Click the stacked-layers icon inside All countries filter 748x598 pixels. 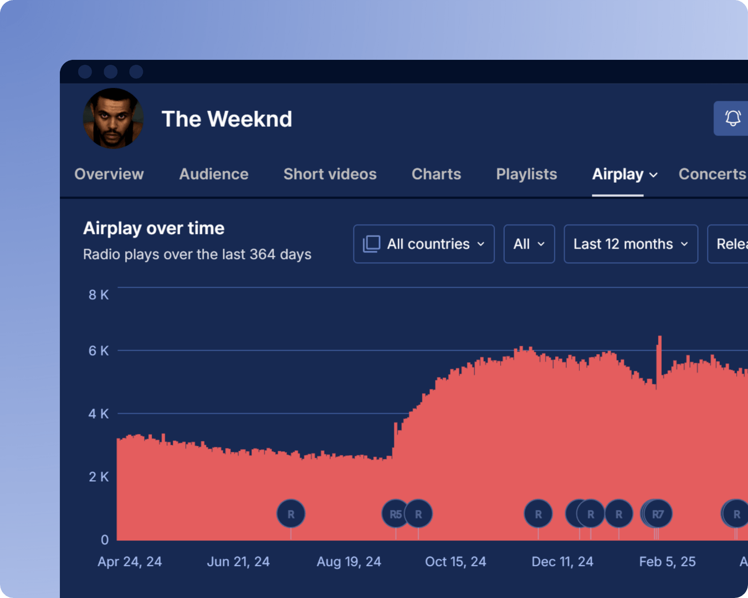click(x=371, y=244)
